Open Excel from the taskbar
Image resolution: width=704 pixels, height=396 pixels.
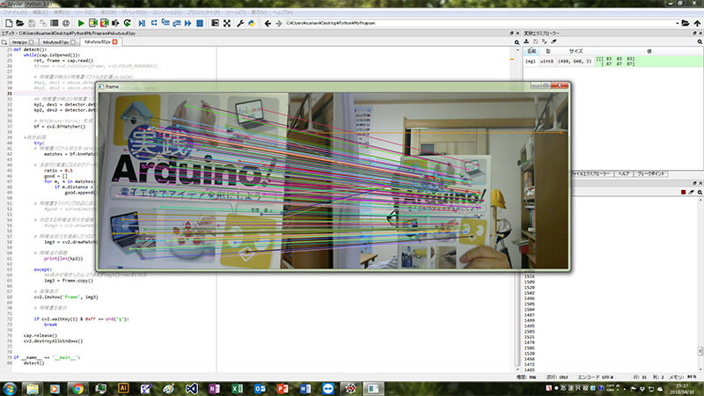pos(237,388)
